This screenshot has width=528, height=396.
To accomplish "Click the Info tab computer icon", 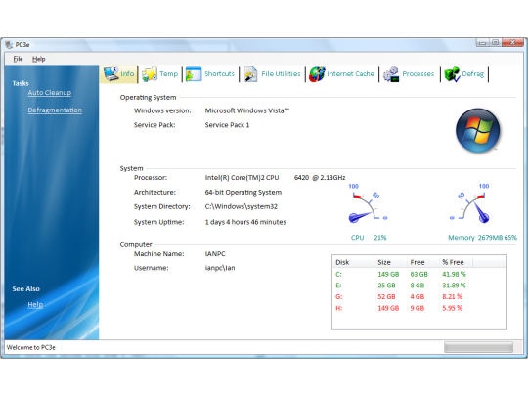I will (111, 73).
